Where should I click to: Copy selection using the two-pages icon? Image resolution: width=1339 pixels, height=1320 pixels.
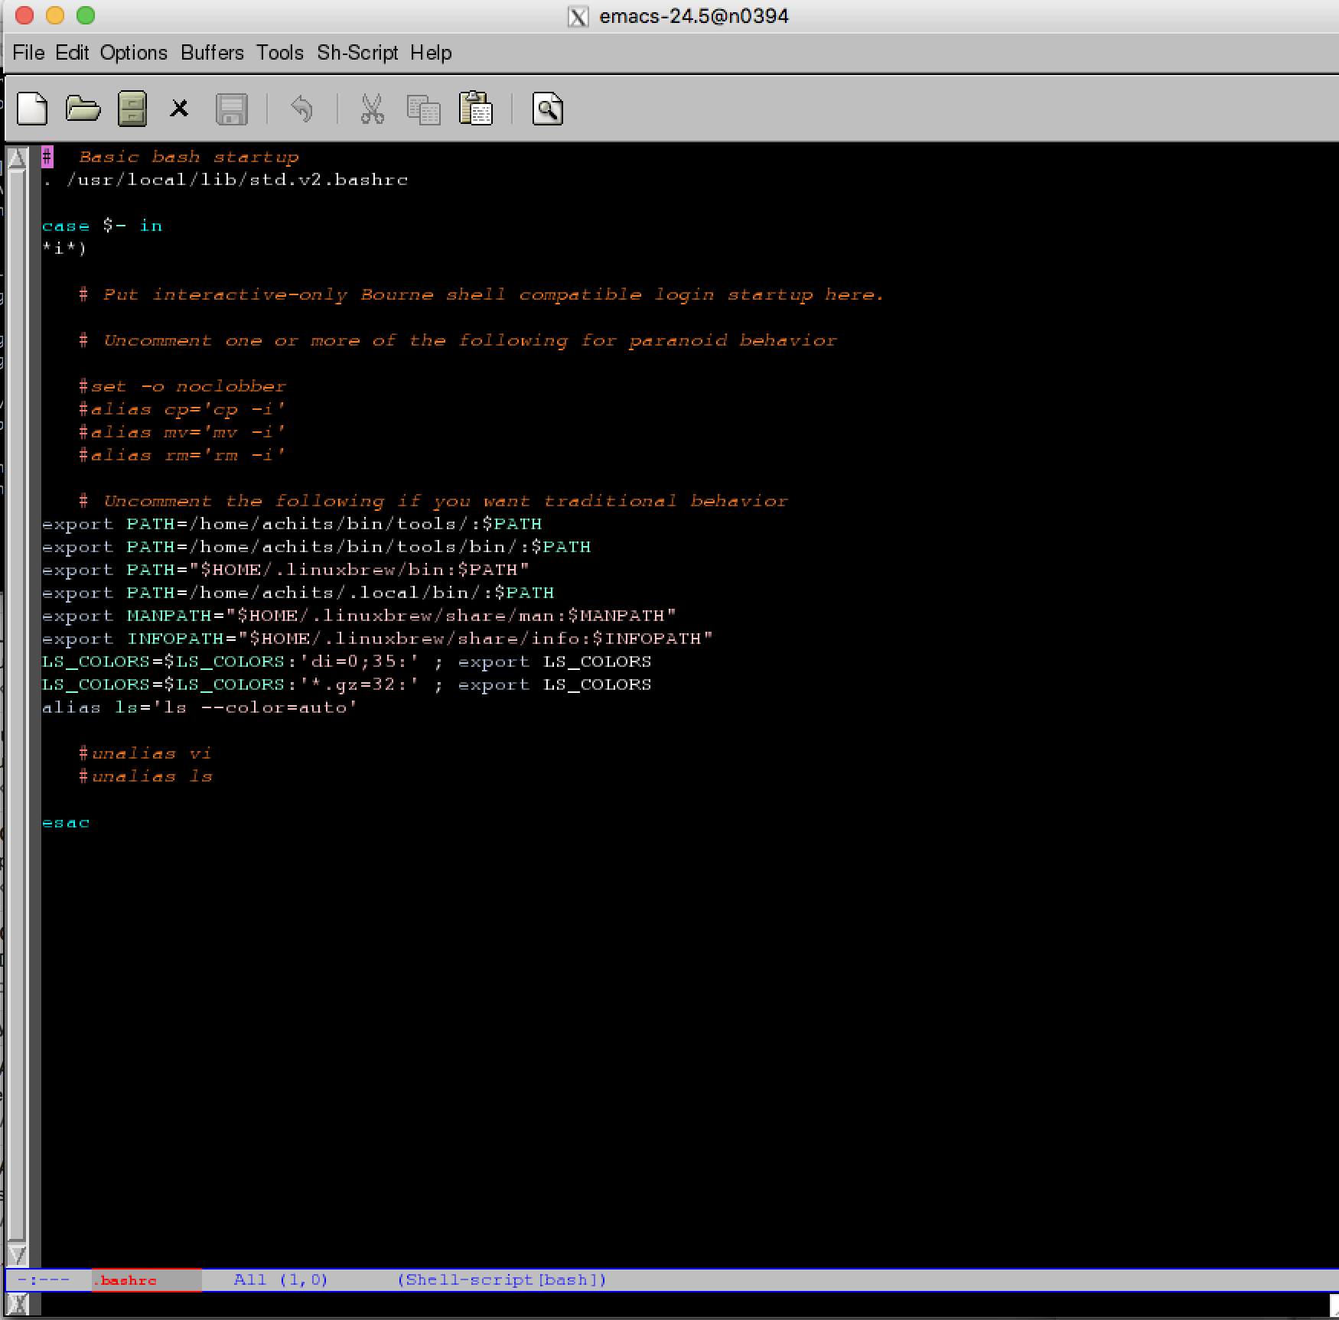click(423, 109)
